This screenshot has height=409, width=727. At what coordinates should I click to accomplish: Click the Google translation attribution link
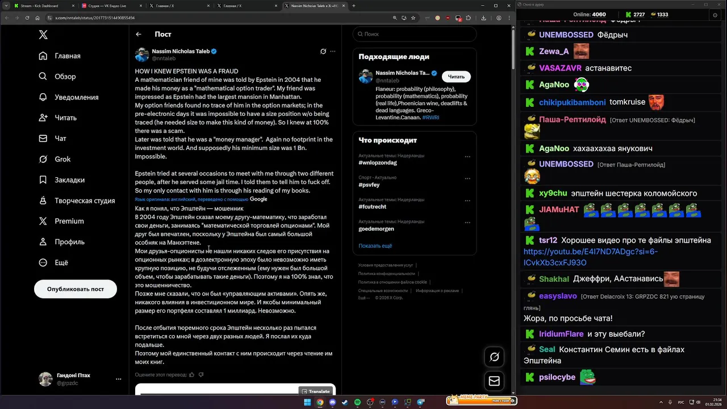[258, 199]
